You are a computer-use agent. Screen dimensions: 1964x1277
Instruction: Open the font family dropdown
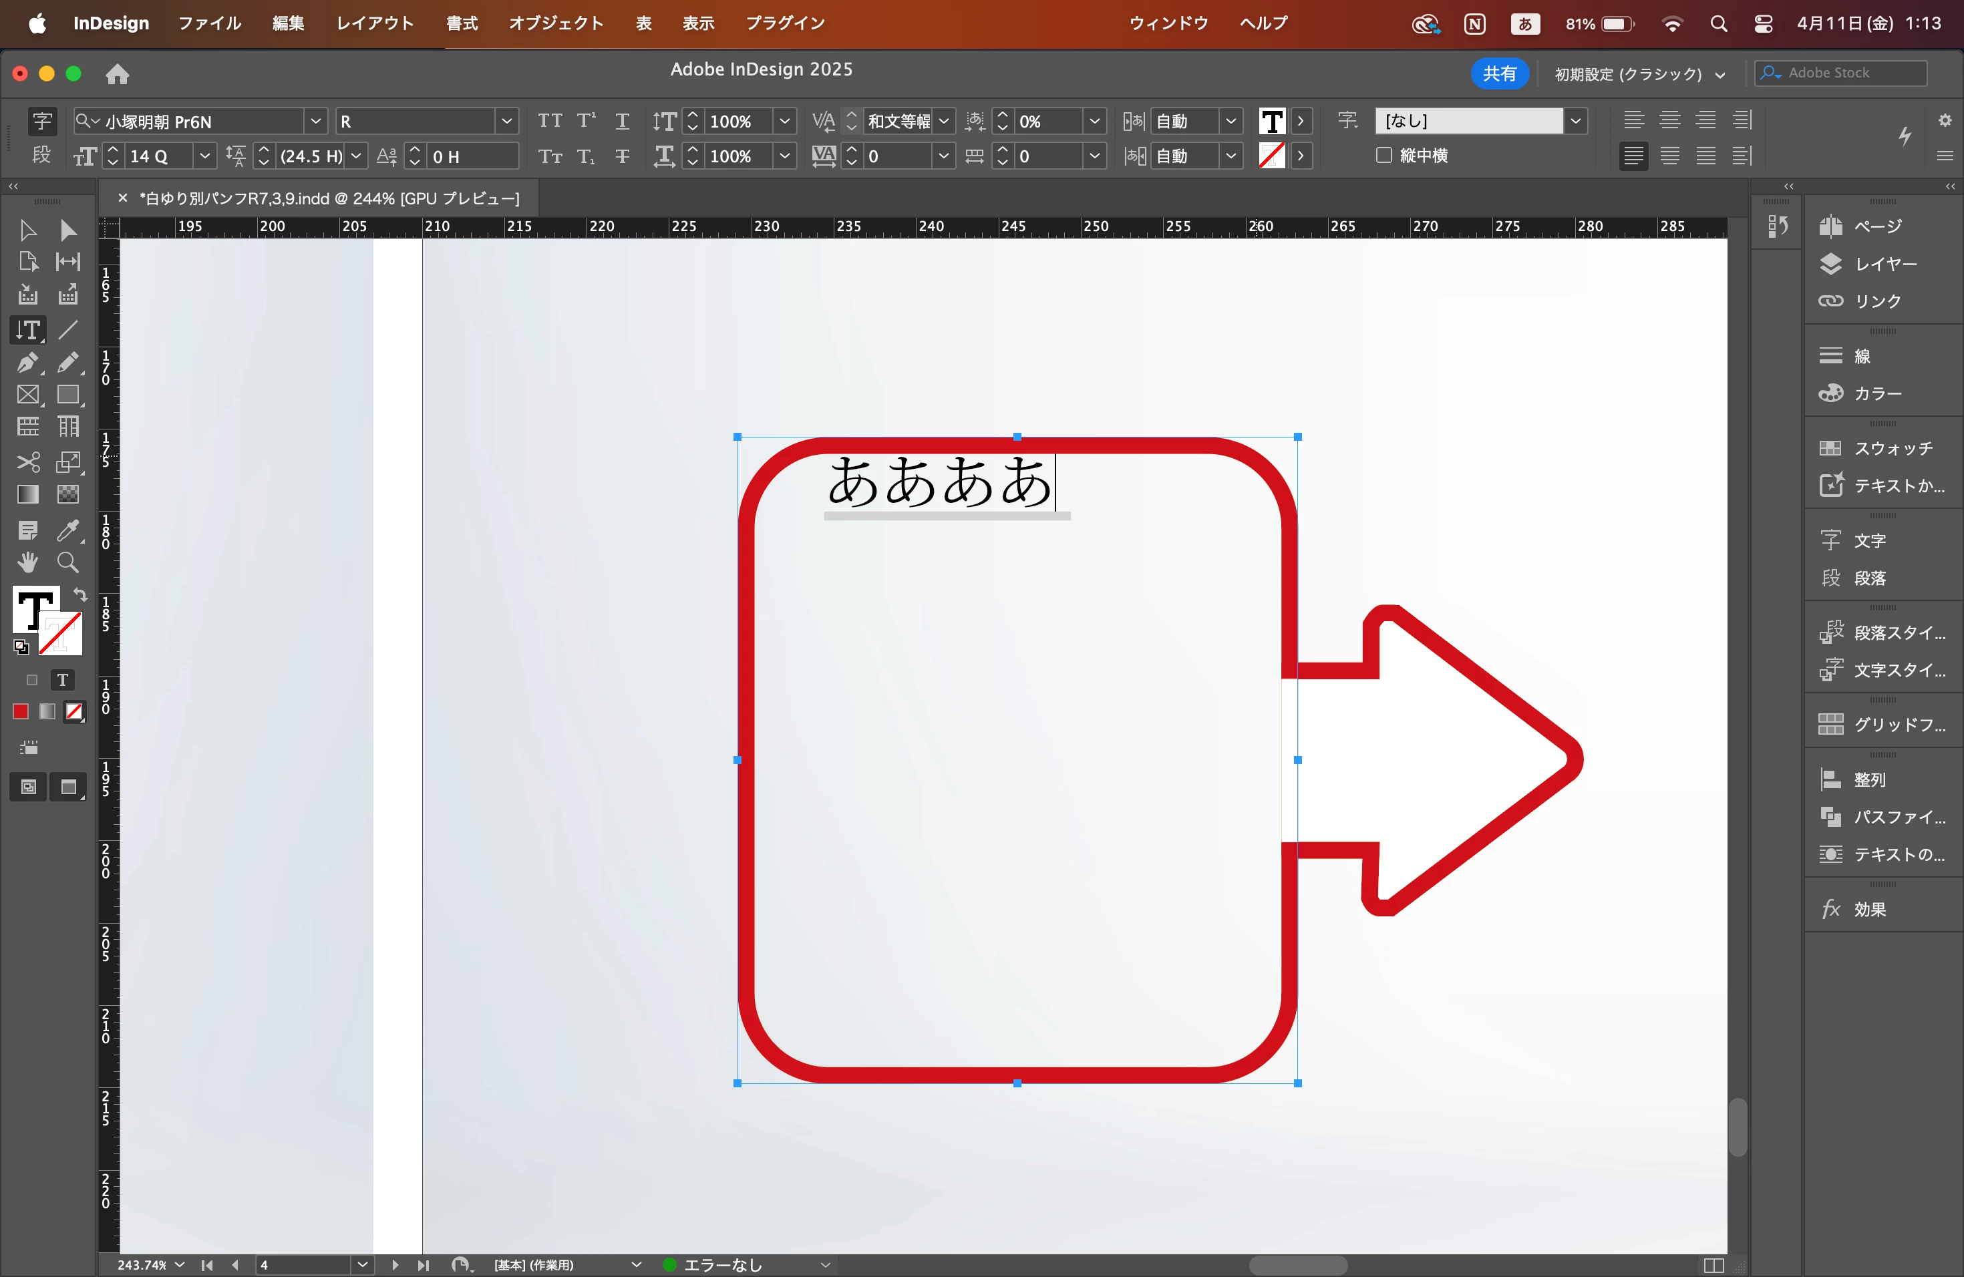tap(315, 122)
